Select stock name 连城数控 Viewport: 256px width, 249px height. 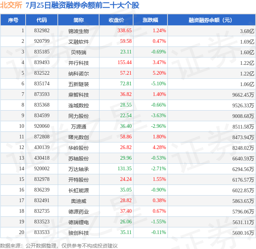click(x=79, y=105)
